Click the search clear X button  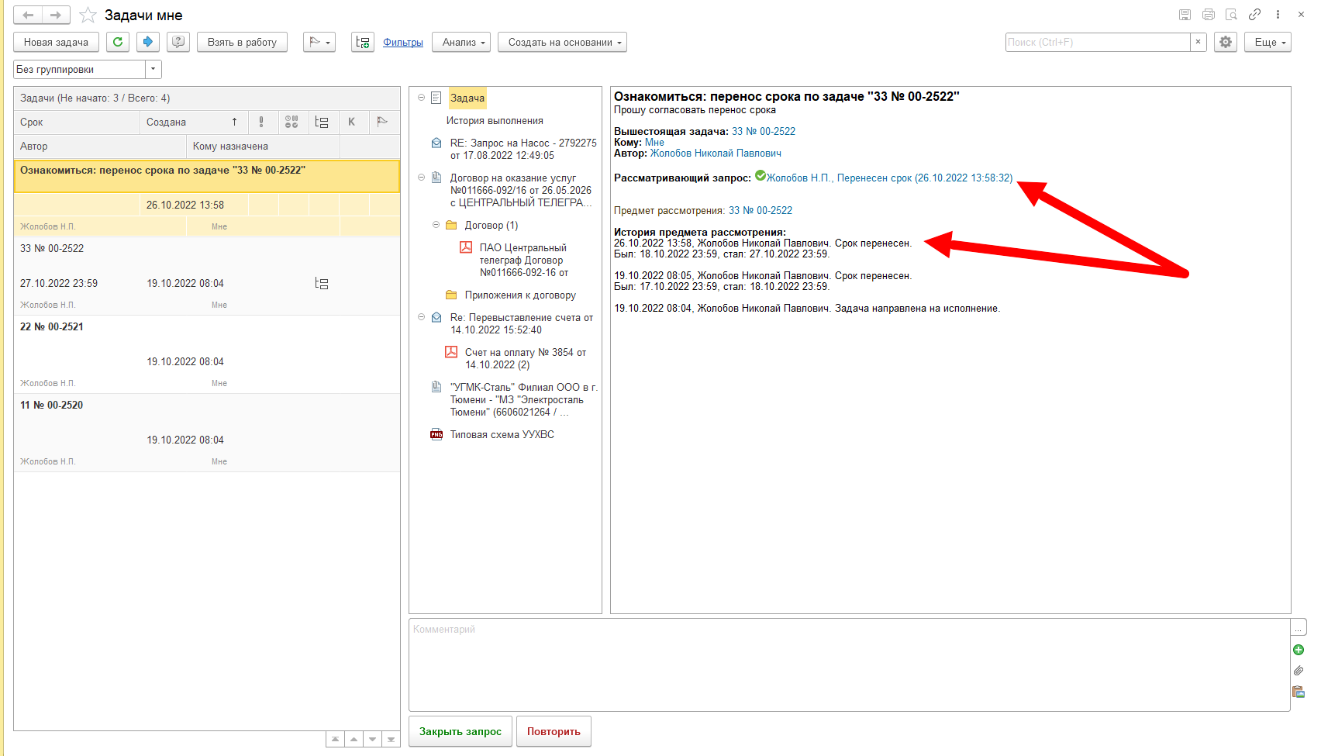click(1199, 42)
